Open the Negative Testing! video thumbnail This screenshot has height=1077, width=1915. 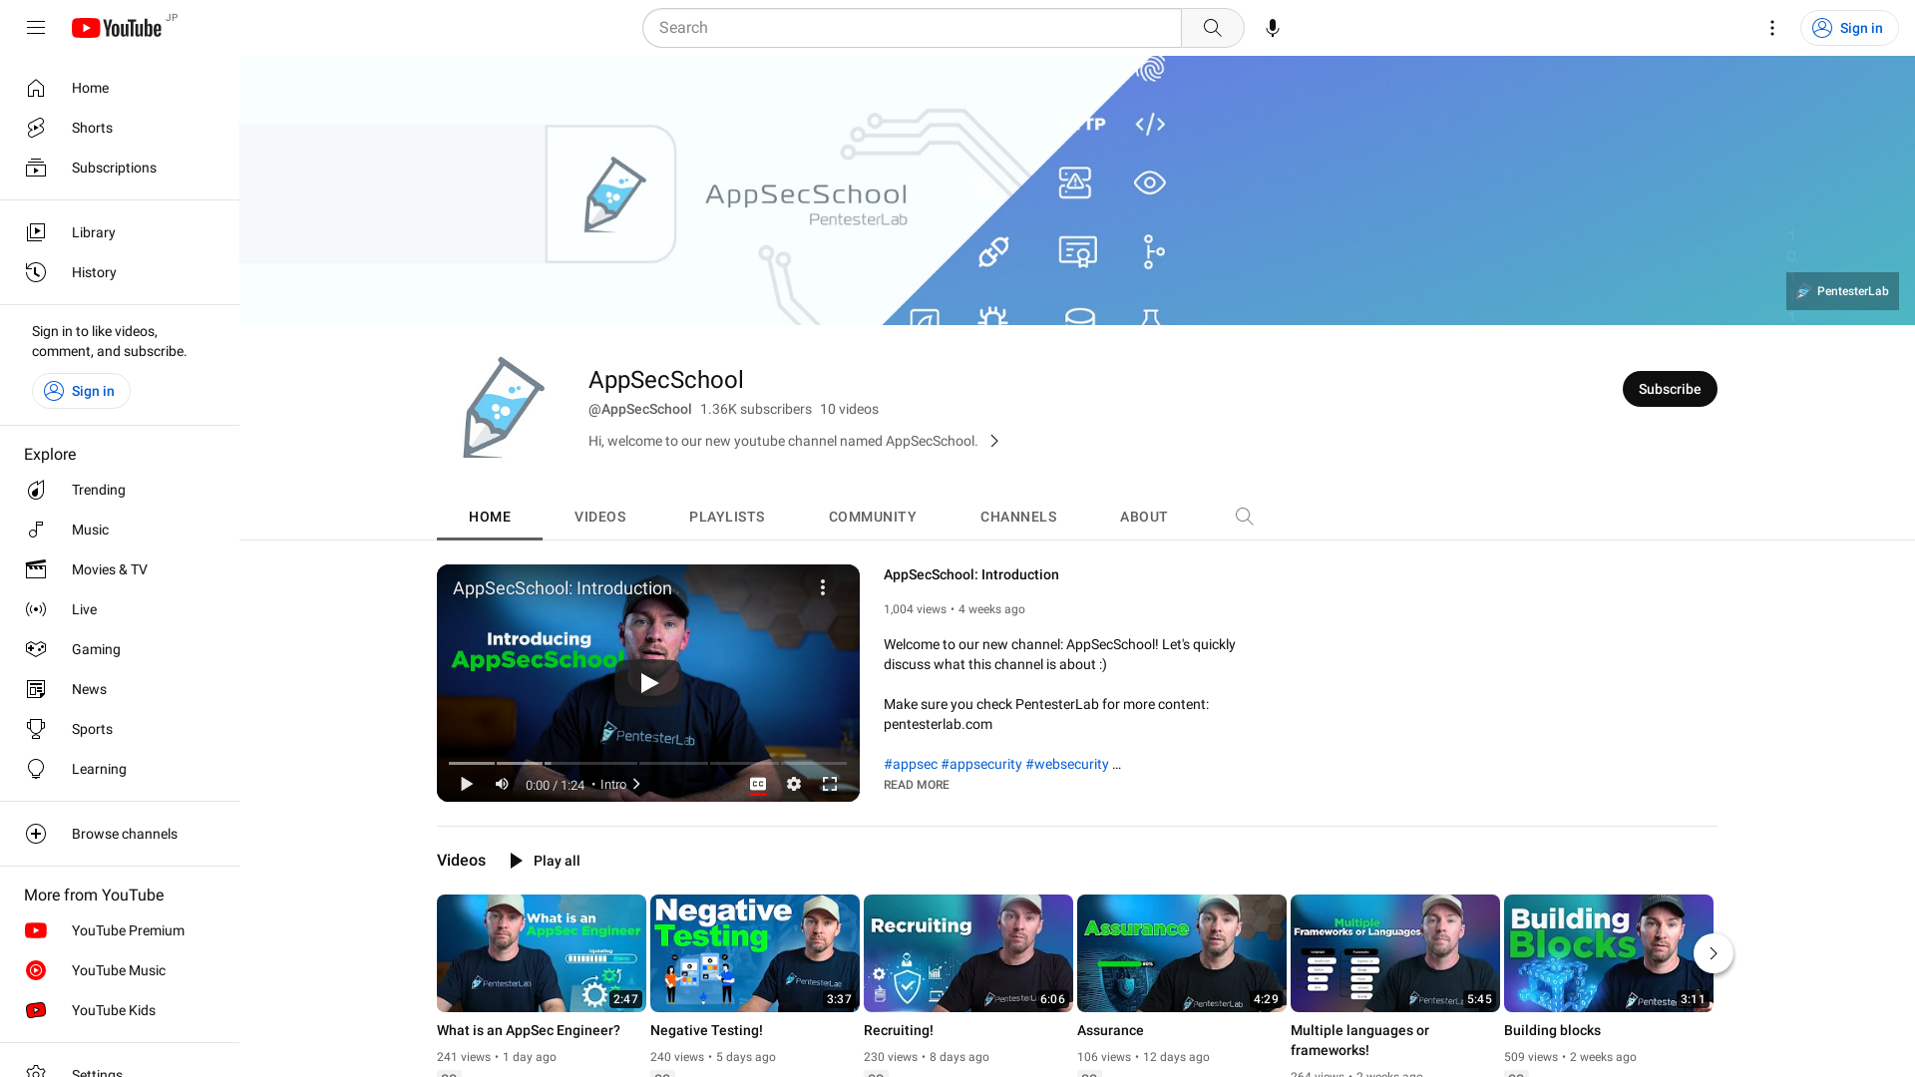pos(755,953)
